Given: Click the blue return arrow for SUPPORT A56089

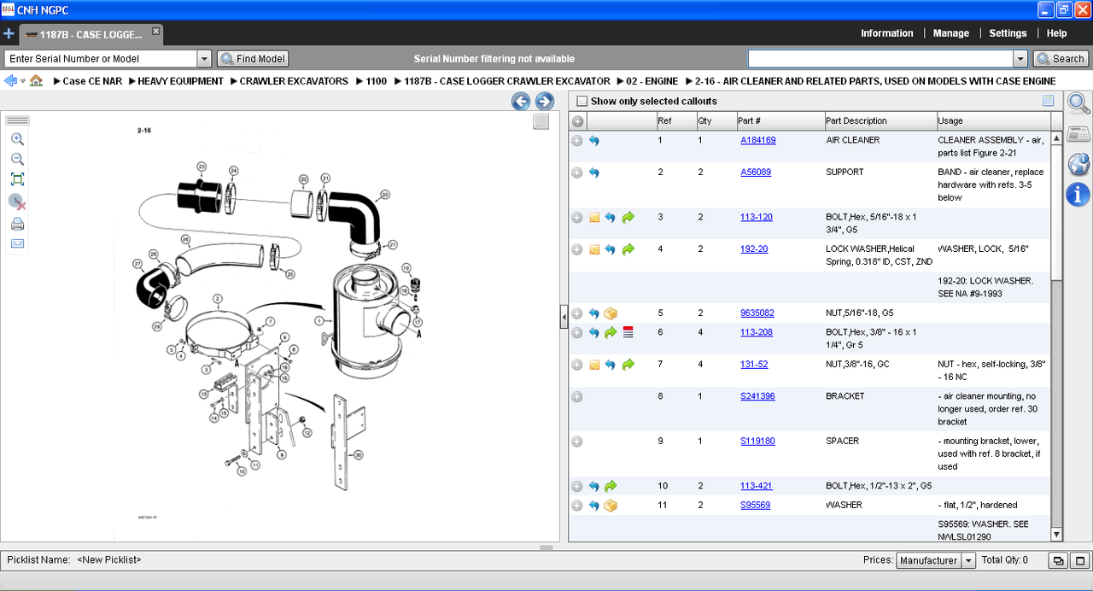Looking at the screenshot, I should [594, 173].
